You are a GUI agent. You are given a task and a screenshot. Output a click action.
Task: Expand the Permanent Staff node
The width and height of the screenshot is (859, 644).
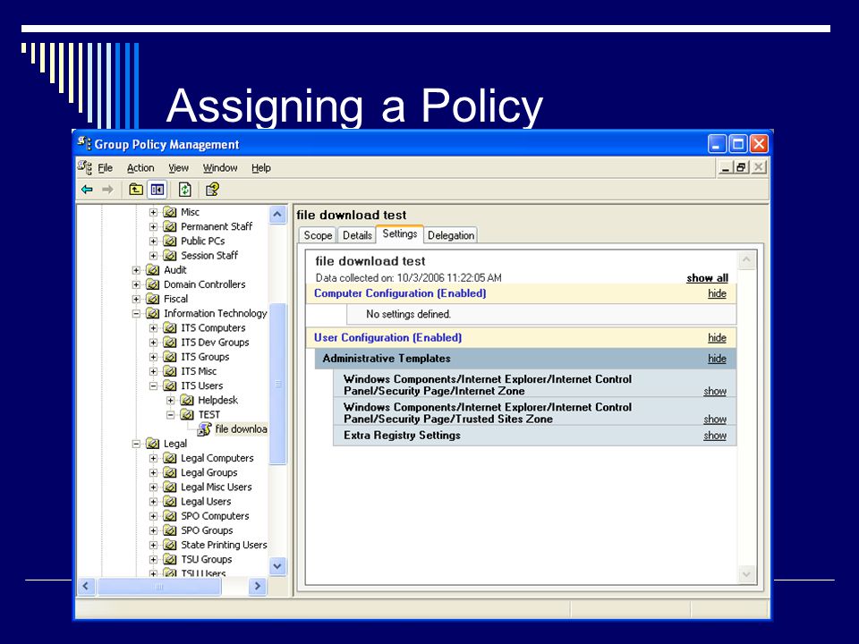[153, 226]
